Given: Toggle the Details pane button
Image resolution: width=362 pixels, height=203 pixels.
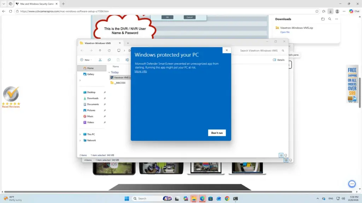Looking at the screenshot, I should [x=279, y=60].
